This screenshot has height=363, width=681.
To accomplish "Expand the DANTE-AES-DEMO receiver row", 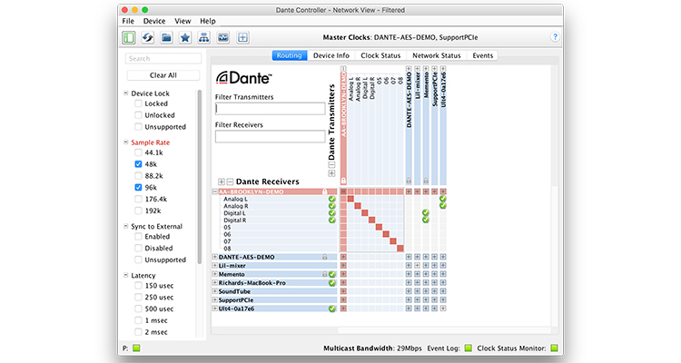I will coord(214,257).
